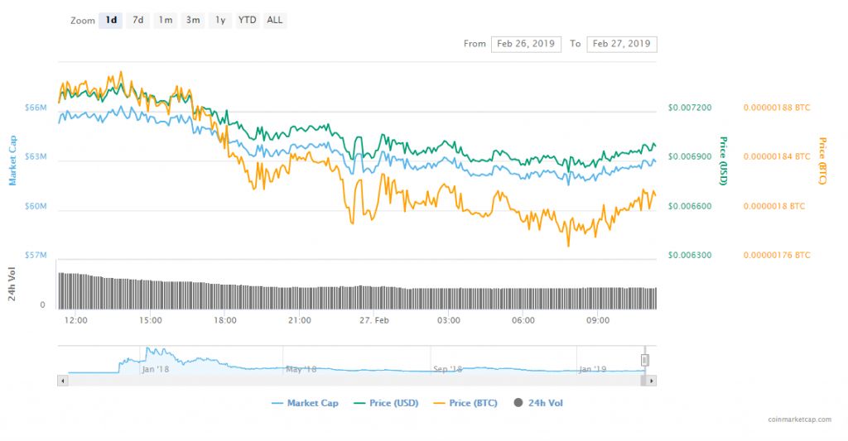The image size is (848, 441).
Task: Edit the To date field
Action: coord(621,44)
